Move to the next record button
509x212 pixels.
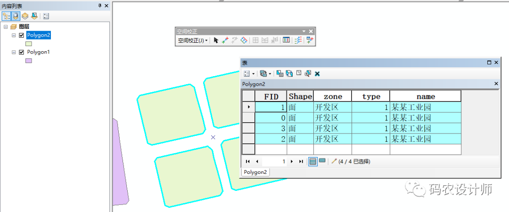pos(292,161)
